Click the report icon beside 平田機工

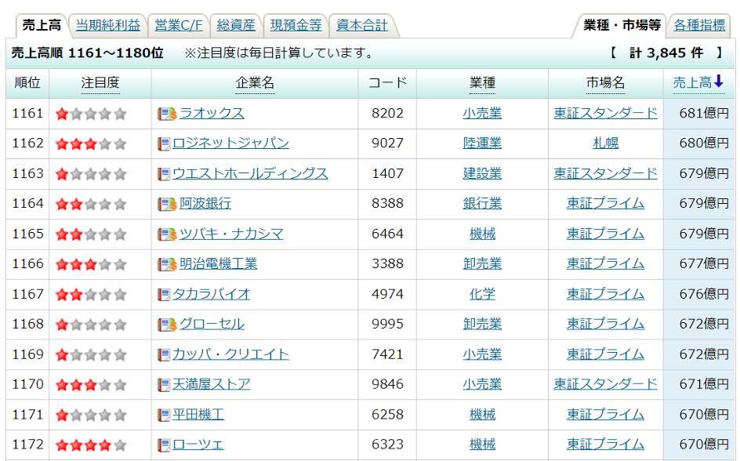click(163, 416)
